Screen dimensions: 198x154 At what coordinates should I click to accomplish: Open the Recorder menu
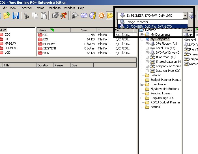pyautogui.click(x=26, y=8)
